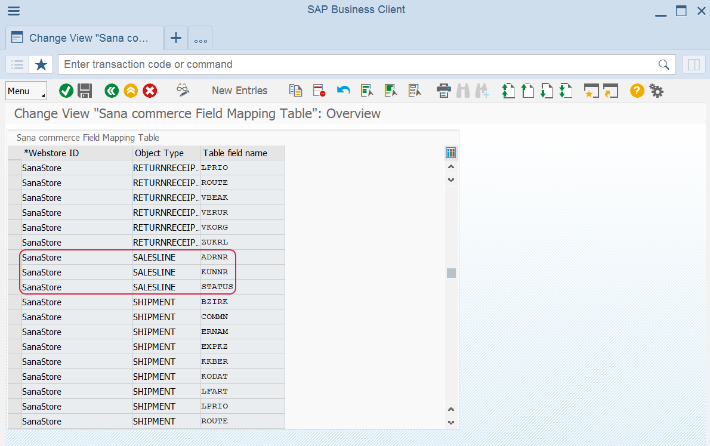Click the bottommost scroll-down arrow of table

pyautogui.click(x=451, y=423)
